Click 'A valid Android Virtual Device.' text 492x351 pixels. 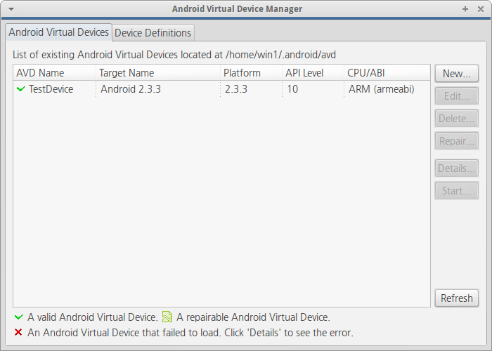93,317
